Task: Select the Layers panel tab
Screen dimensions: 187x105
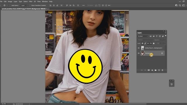Action: coord(139,33)
